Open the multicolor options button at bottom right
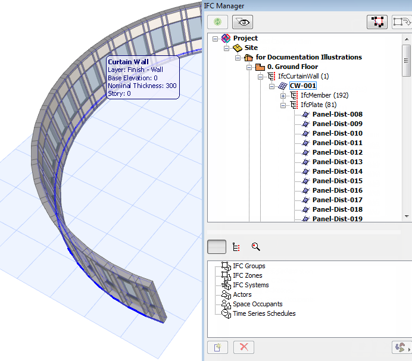 tap(401, 347)
